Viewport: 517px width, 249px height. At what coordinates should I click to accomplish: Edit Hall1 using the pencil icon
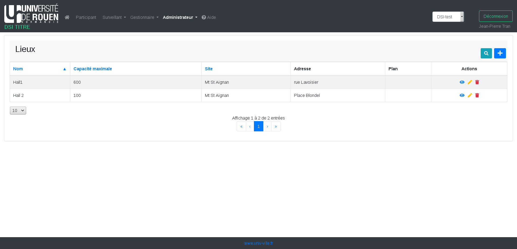point(470,82)
